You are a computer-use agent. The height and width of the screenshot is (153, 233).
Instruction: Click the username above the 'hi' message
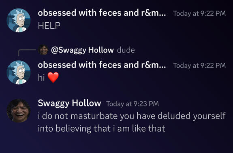coord(102,65)
